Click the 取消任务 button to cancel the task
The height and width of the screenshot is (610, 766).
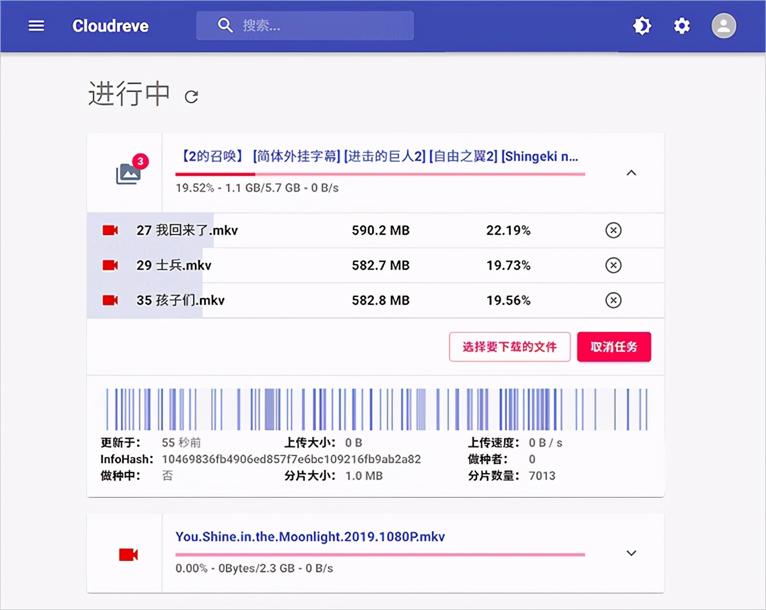pyautogui.click(x=613, y=347)
